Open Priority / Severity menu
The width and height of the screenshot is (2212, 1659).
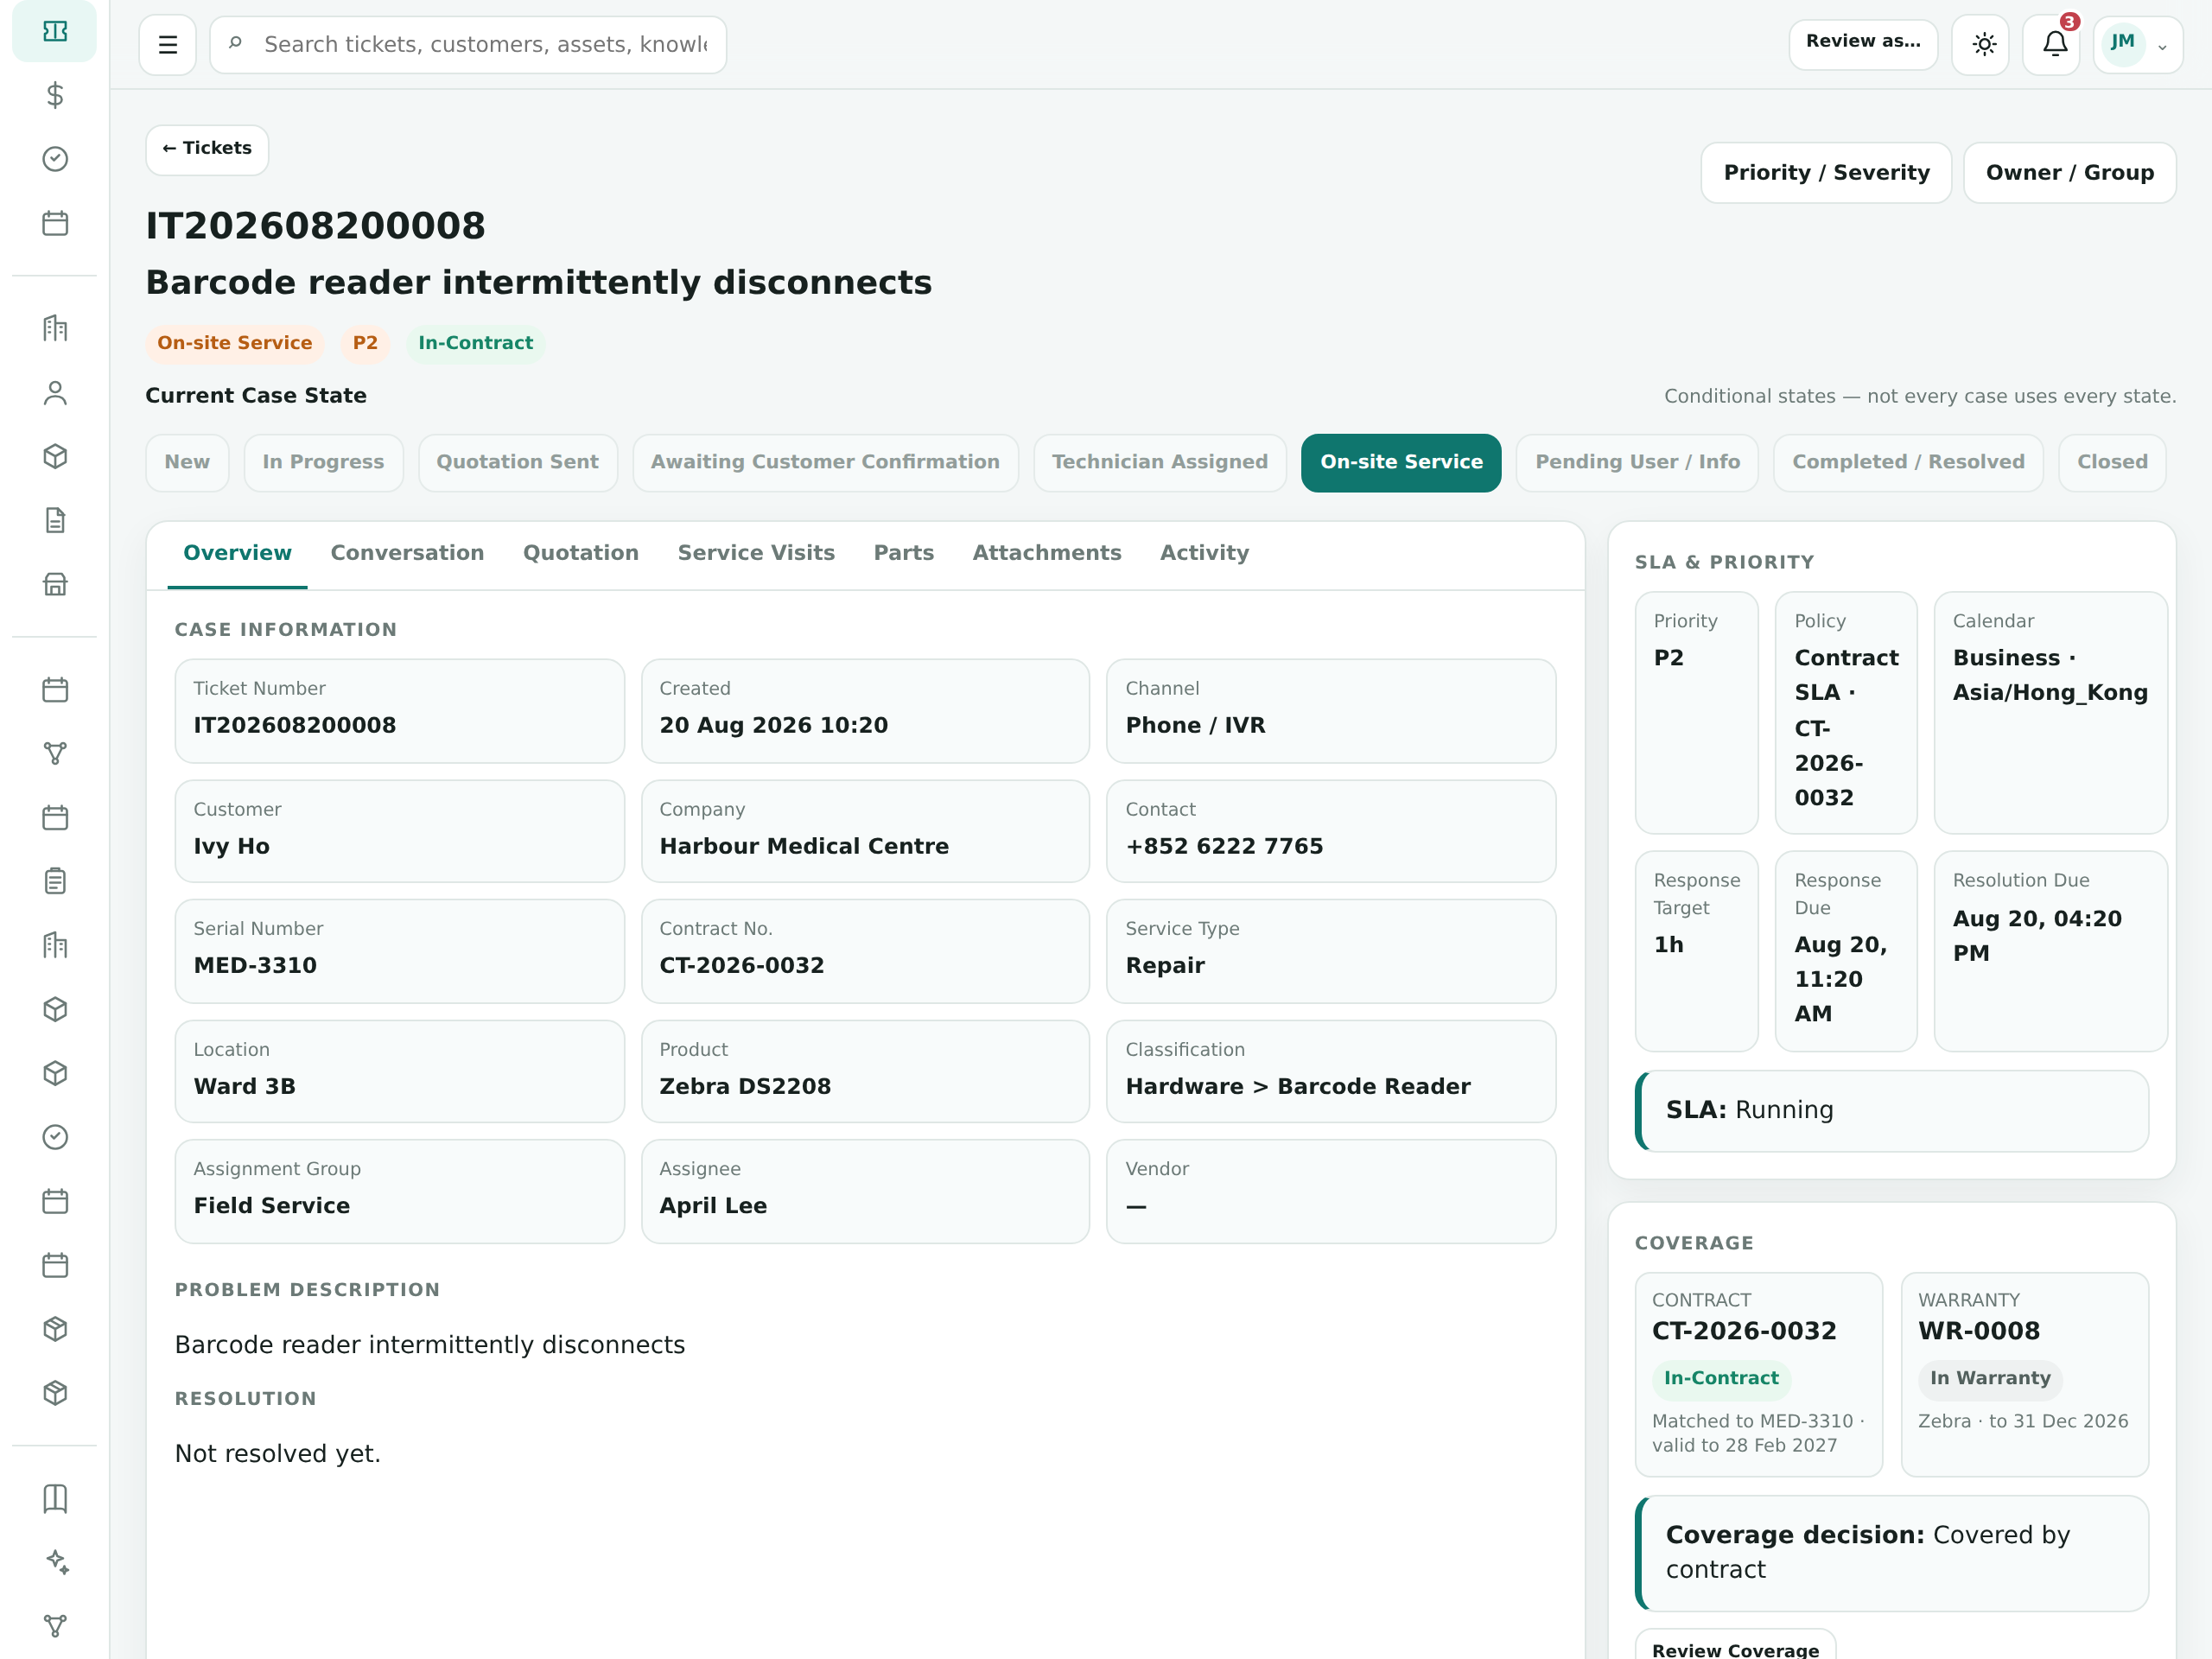(x=1826, y=173)
